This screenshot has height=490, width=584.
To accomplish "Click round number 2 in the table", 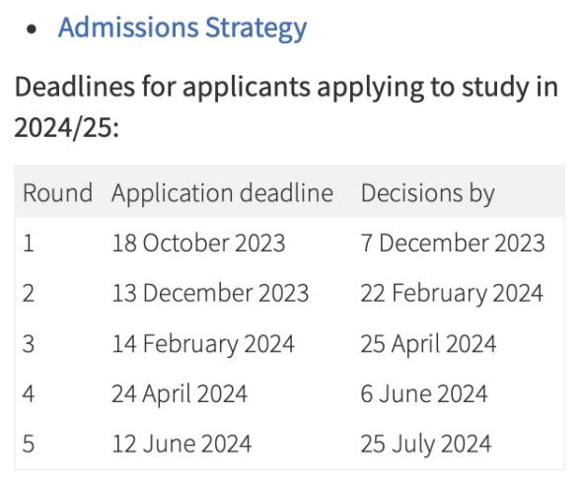I will pos(29,293).
